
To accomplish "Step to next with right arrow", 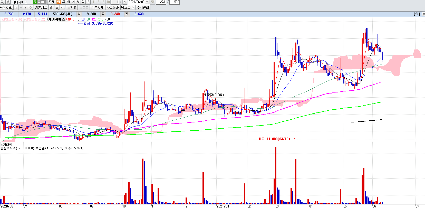I will [26, 8].
